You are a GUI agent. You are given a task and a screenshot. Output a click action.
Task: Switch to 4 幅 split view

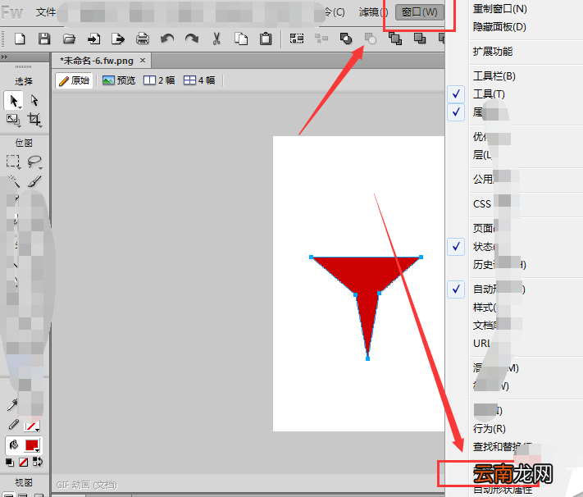199,80
